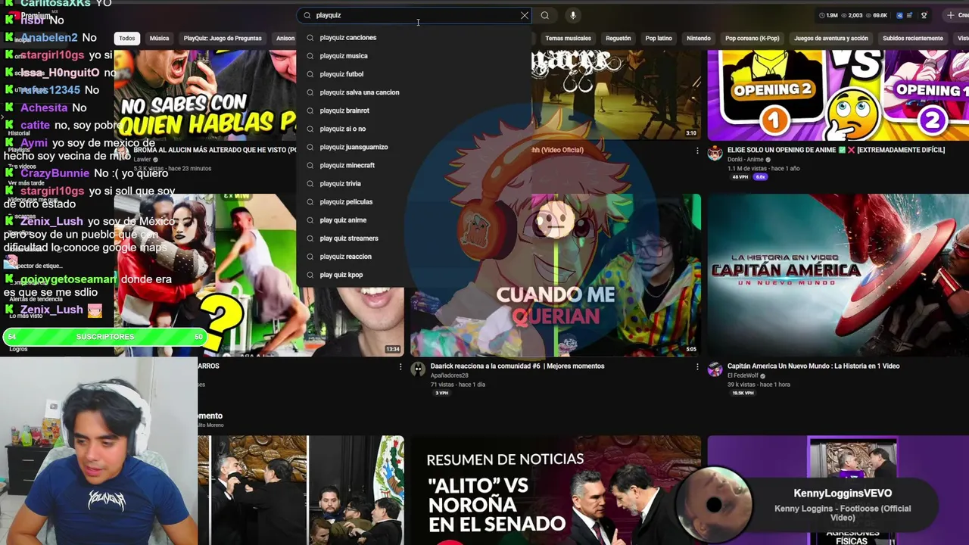Select suggestion 'playquiz musica'
This screenshot has height=545, width=969.
coord(414,55)
